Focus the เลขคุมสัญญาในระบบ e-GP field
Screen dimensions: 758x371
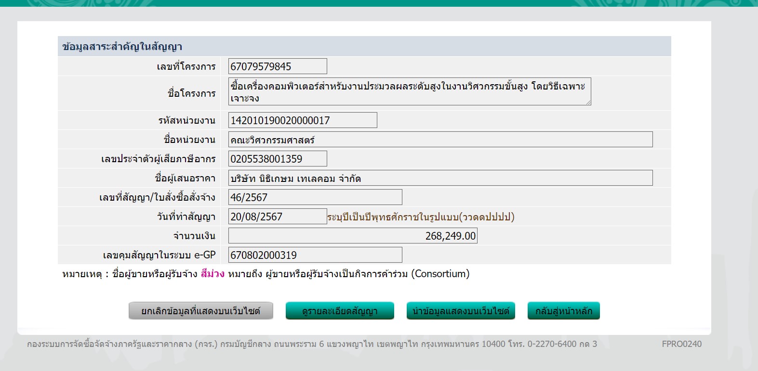point(315,255)
